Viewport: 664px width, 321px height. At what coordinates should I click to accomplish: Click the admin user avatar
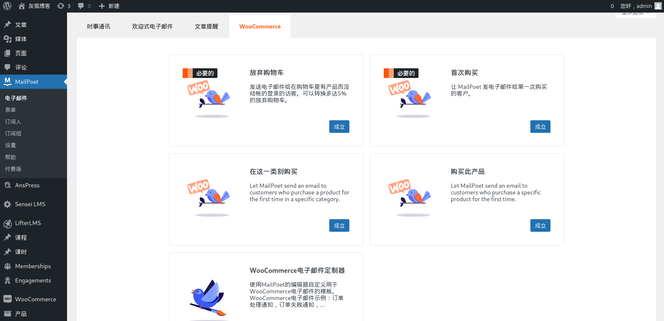(x=658, y=6)
